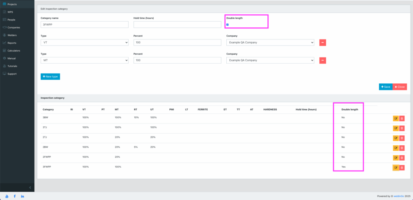Image resolution: width=413 pixels, height=200 pixels.
Task: Open the WPS sidebar item
Action: pyautogui.click(x=17, y=12)
